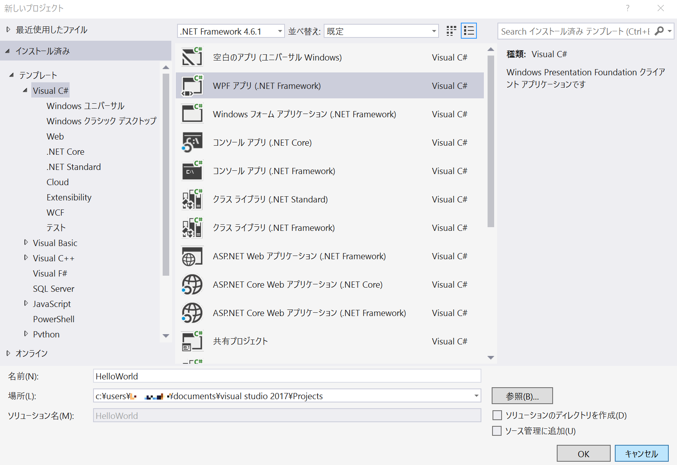Image resolution: width=677 pixels, height=465 pixels.
Task: Click the WPF App template icon
Action: pos(192,86)
